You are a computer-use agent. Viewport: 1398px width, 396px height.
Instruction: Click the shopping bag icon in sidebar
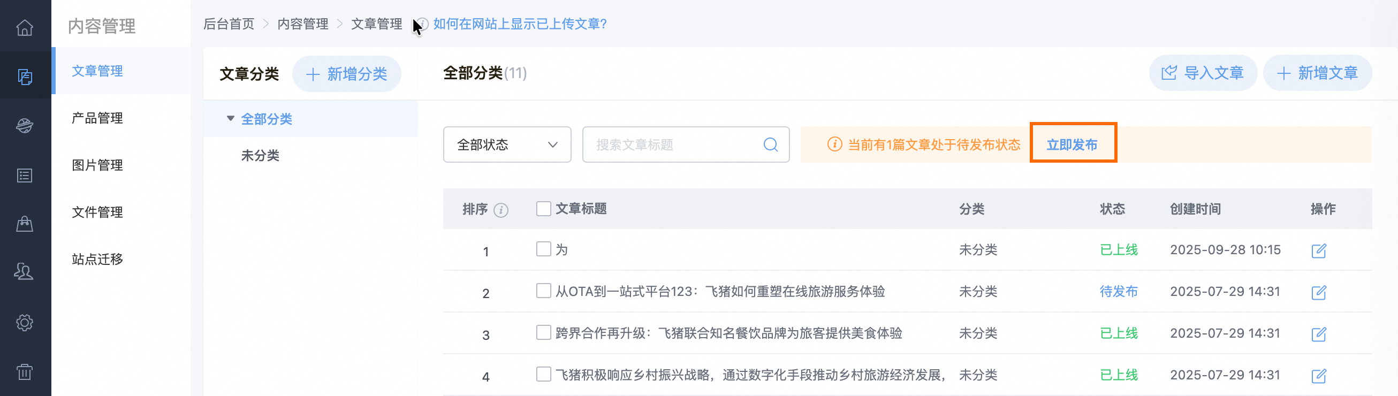coord(25,224)
